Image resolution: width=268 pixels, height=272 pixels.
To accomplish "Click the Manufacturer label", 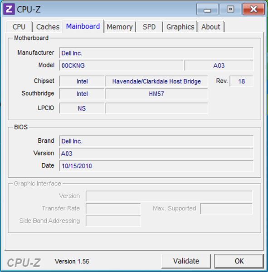I will coord(36,53).
